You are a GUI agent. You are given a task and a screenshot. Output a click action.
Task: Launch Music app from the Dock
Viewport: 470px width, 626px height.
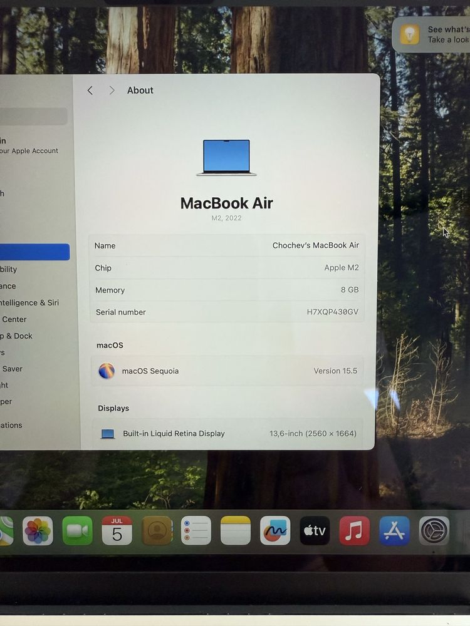tap(354, 531)
